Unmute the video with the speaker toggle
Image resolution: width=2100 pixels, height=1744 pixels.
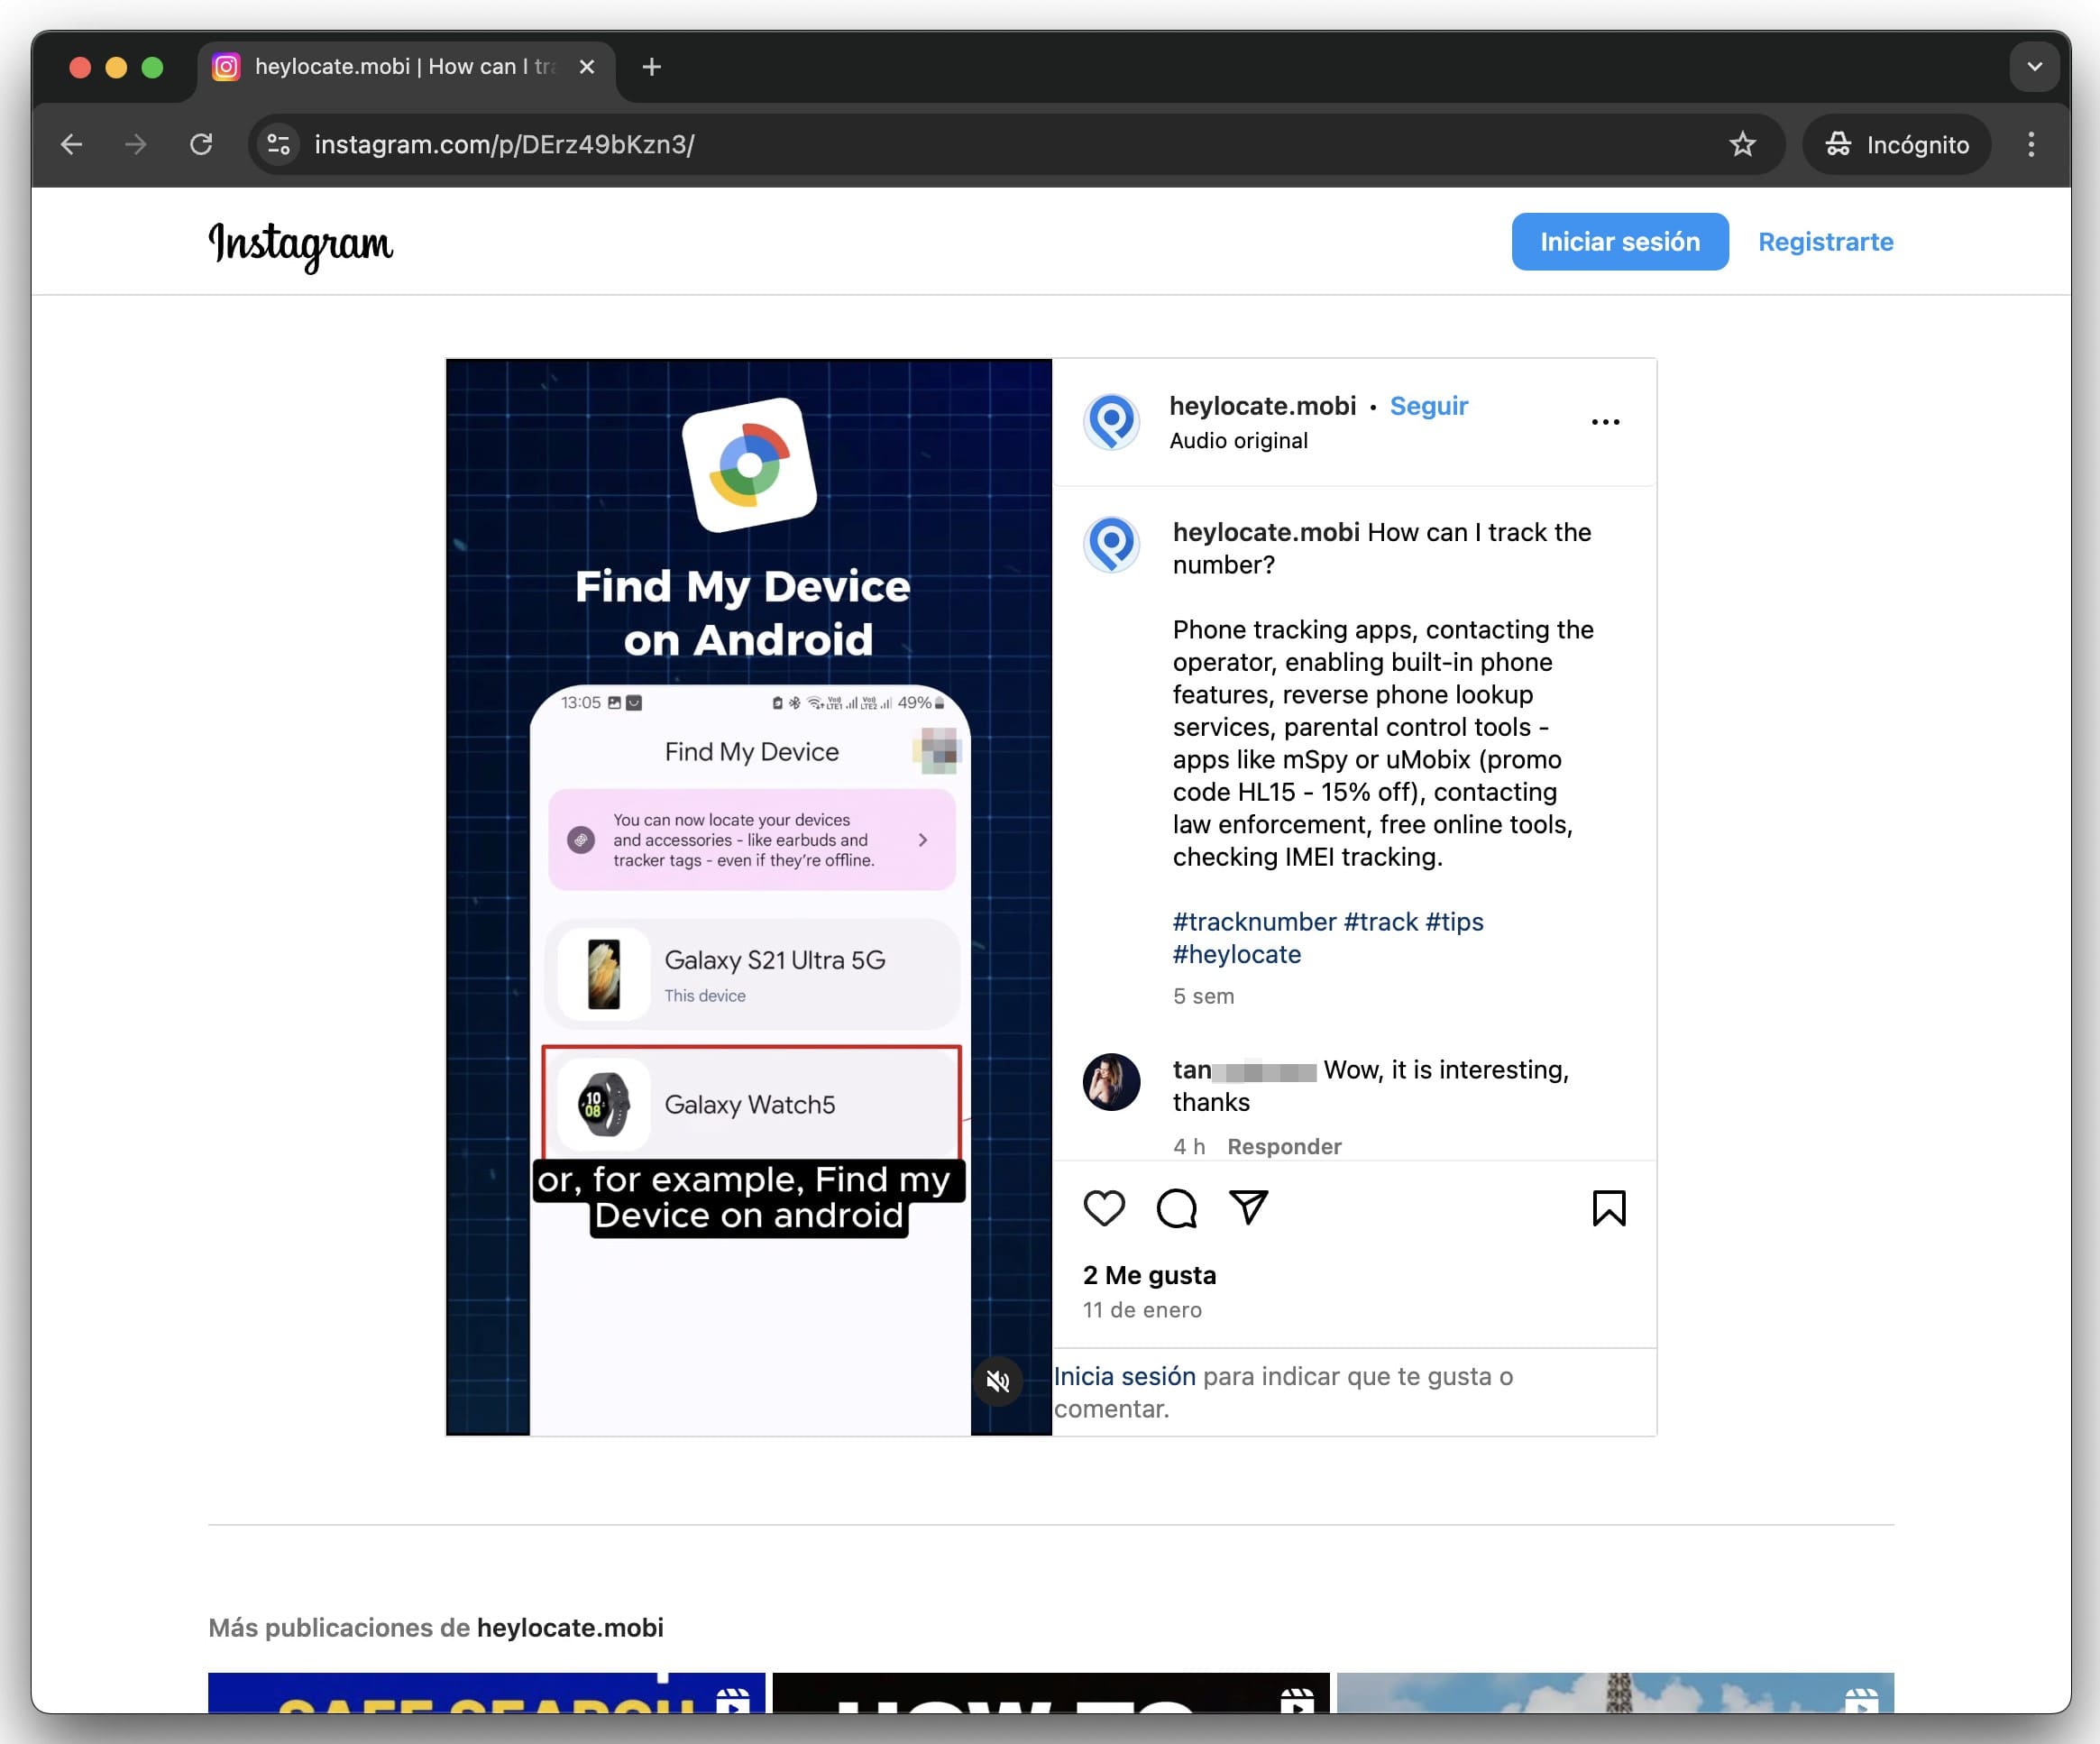click(997, 1381)
